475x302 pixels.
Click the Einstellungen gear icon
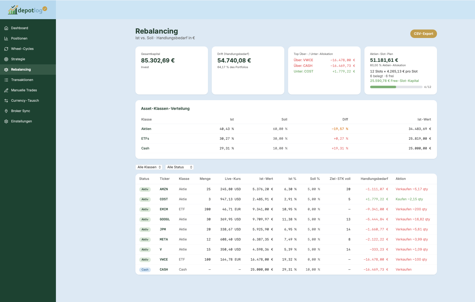(6, 121)
